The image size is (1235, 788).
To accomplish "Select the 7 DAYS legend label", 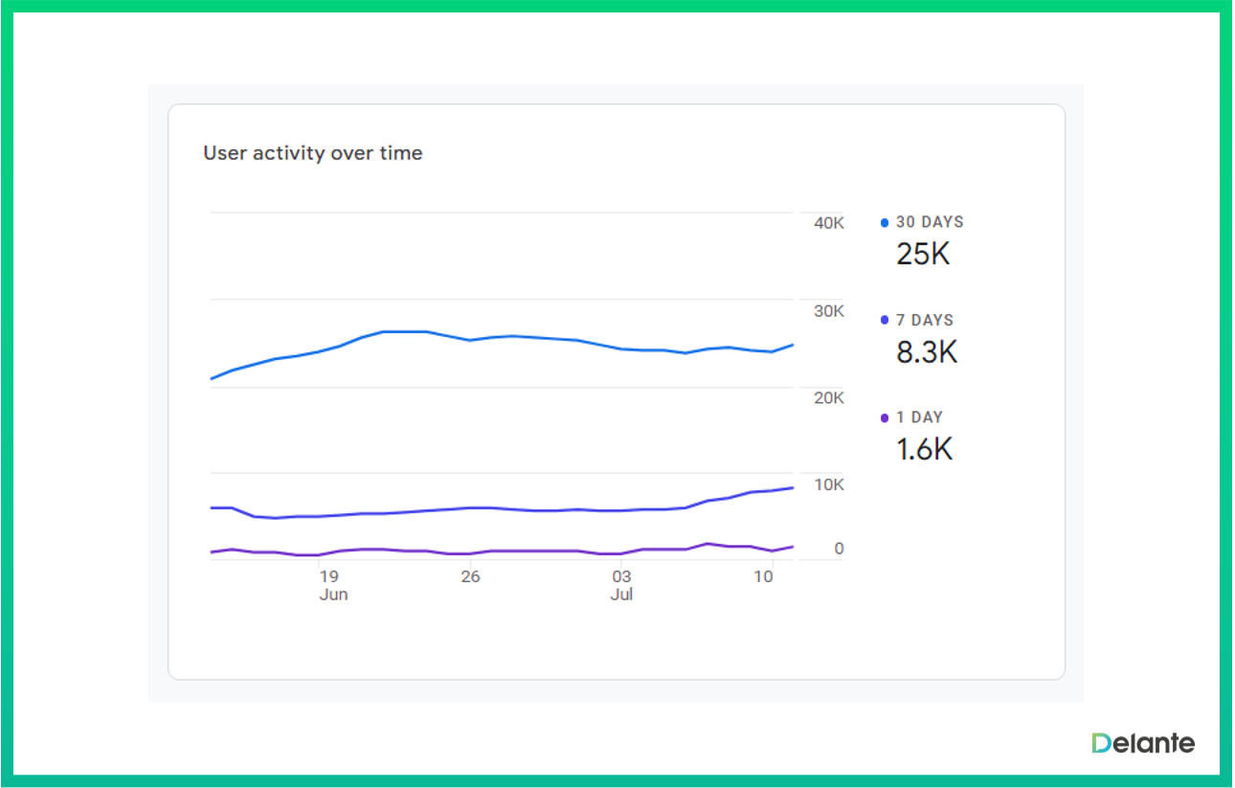I will pos(925,321).
